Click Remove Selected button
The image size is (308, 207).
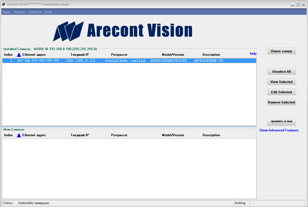coord(281,102)
